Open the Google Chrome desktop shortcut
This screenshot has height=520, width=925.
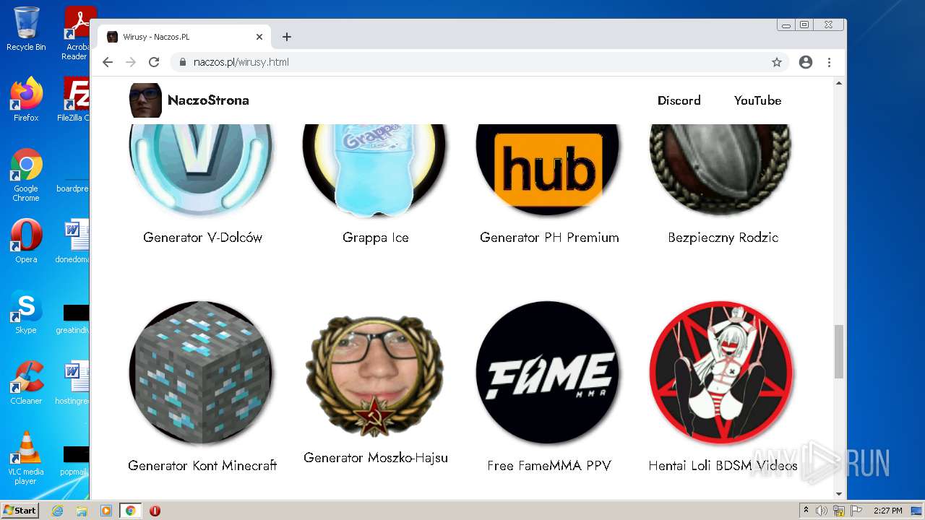26,175
